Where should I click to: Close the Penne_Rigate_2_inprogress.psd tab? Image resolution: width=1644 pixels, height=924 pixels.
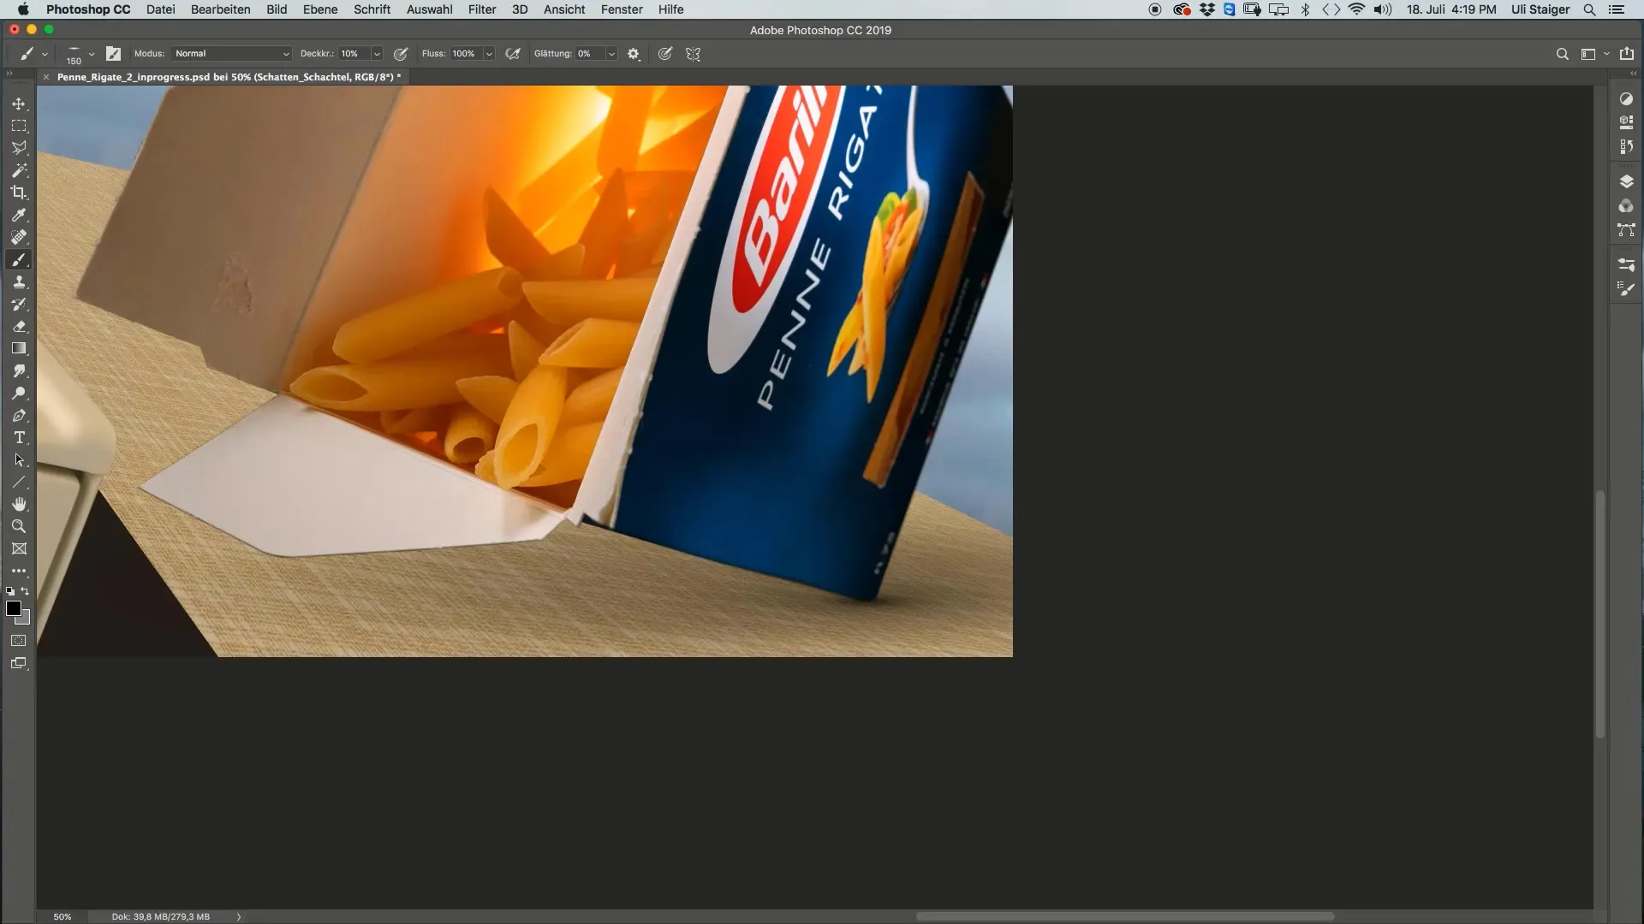click(x=46, y=77)
